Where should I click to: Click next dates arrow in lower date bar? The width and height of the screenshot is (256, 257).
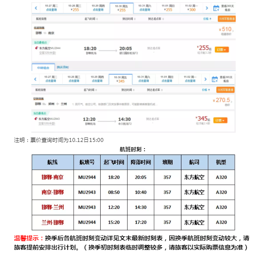pyautogui.click(x=205, y=79)
